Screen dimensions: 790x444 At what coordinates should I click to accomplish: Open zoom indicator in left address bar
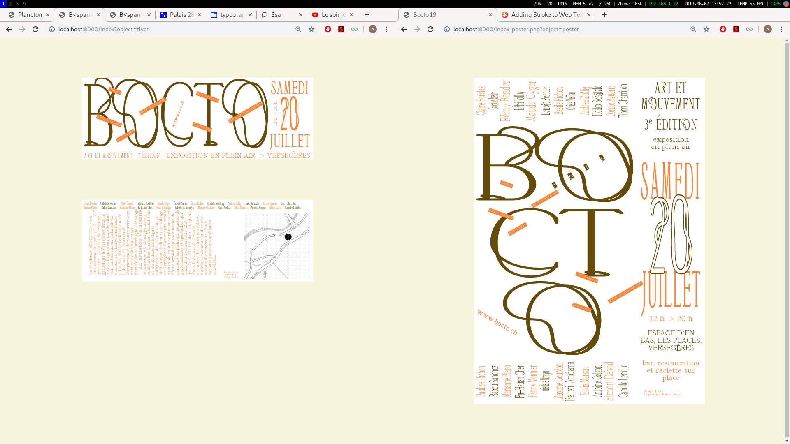[x=298, y=29]
